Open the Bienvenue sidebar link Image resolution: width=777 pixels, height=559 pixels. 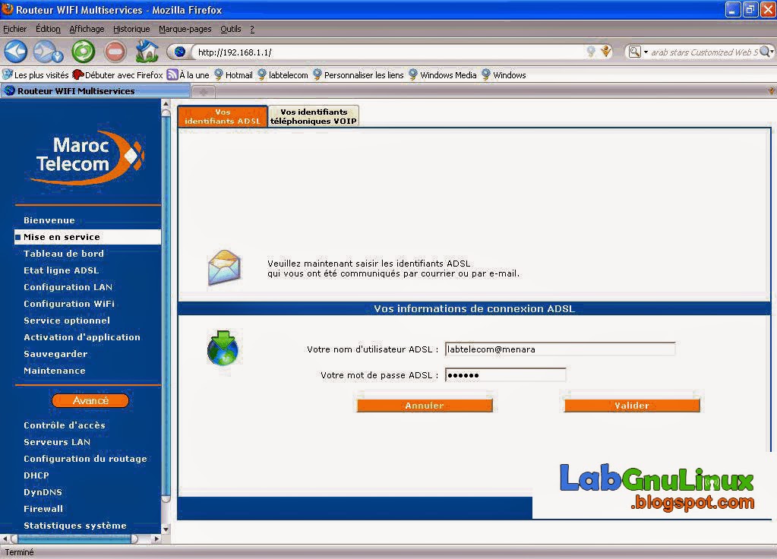[49, 220]
